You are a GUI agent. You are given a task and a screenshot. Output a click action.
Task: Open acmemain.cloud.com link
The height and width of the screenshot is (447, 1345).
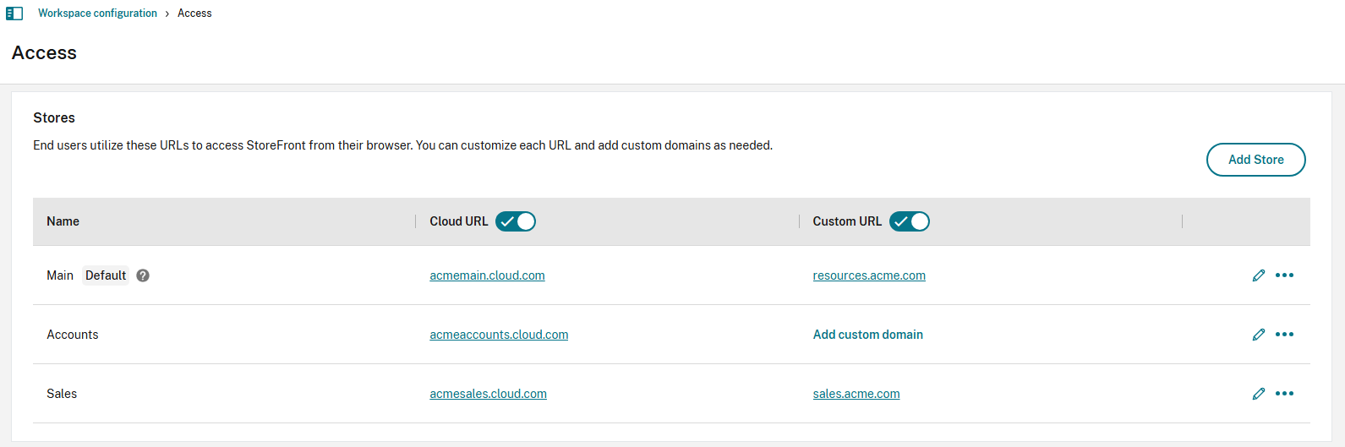tap(487, 275)
